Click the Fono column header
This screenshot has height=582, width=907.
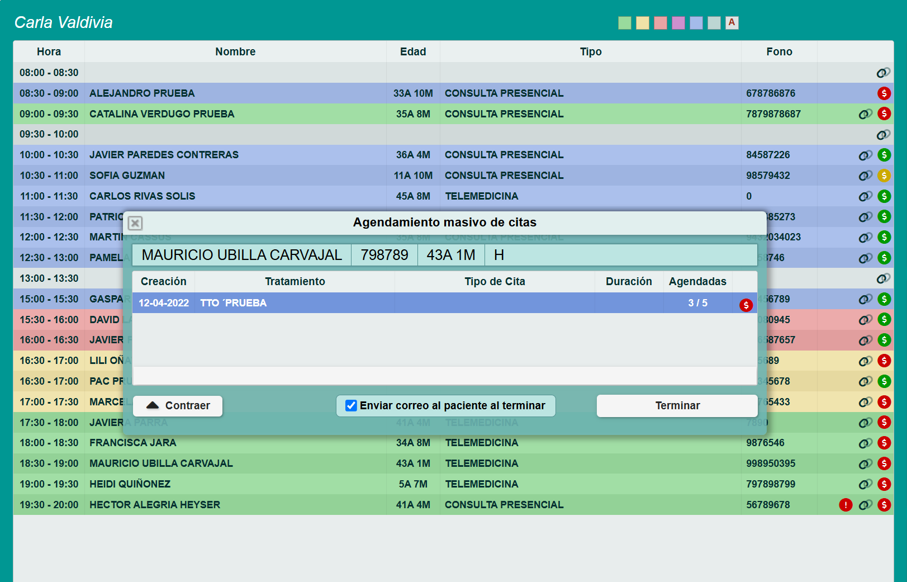tap(779, 51)
